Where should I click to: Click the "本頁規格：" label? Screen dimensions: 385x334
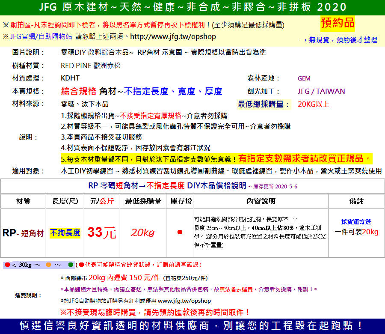click(x=28, y=91)
